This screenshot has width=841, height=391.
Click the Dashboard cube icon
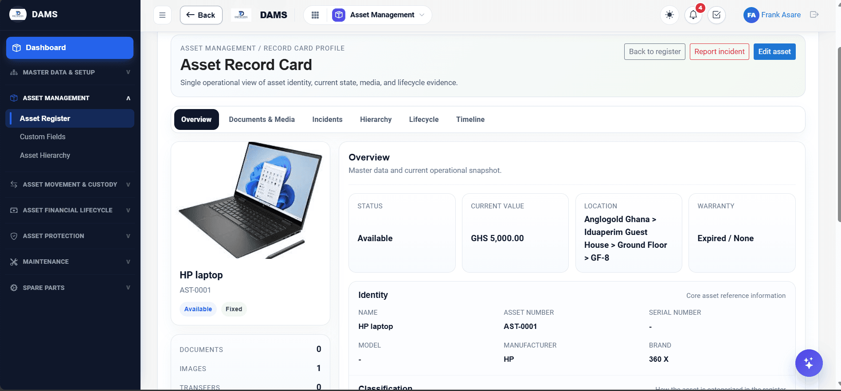(x=16, y=48)
